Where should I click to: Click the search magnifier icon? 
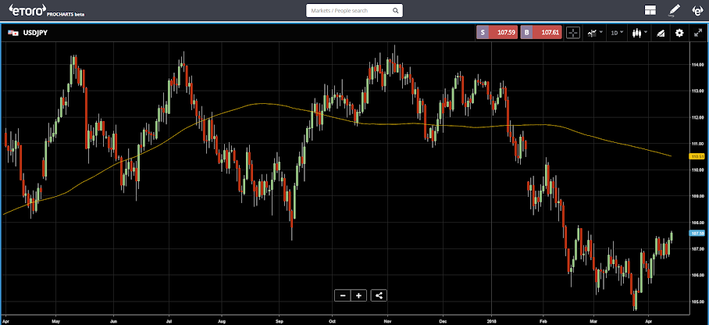click(395, 10)
